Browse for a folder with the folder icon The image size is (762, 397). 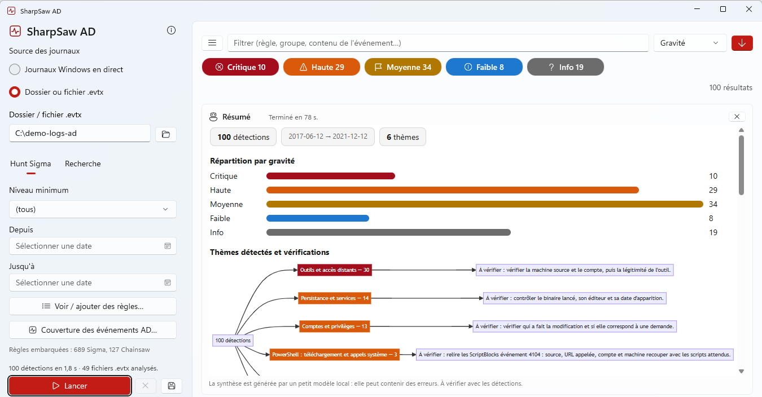(166, 134)
